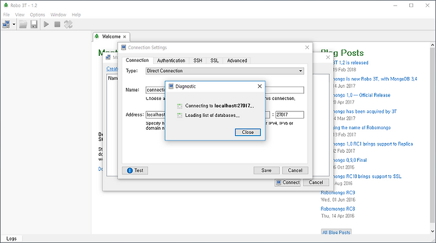Switch to the Advanced tab
The width and height of the screenshot is (436, 243).
pos(237,61)
